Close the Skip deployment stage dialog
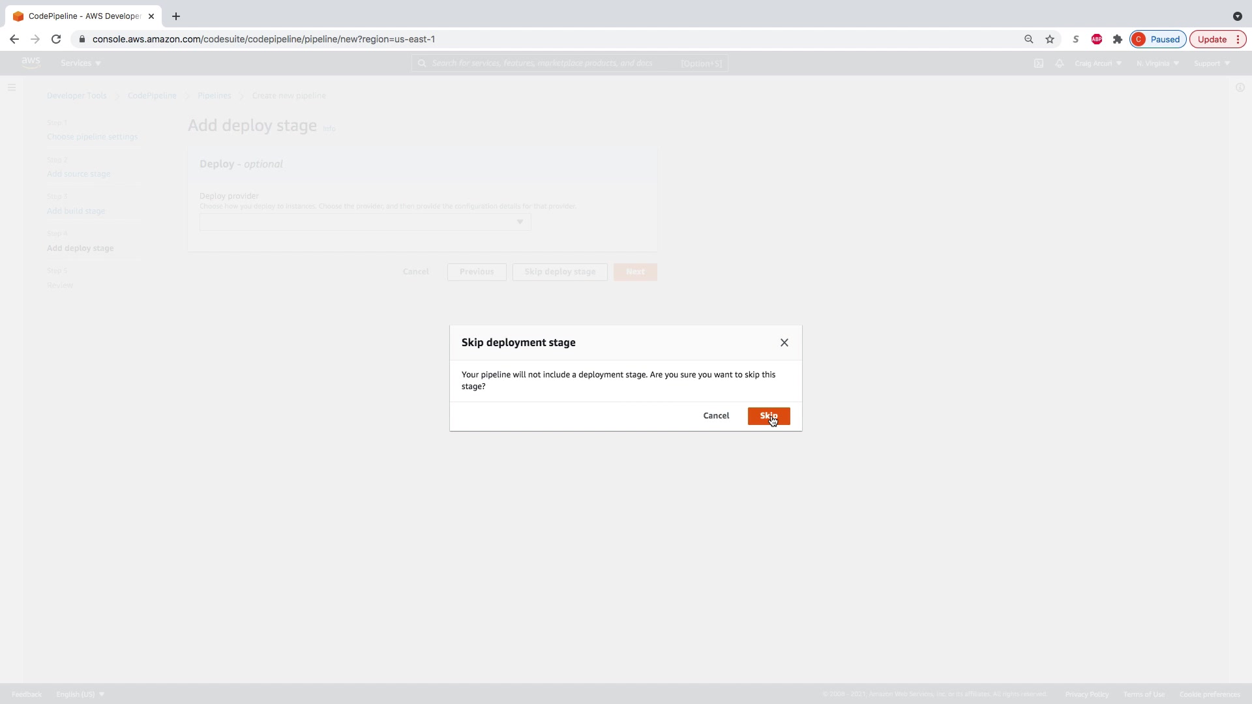 [784, 343]
